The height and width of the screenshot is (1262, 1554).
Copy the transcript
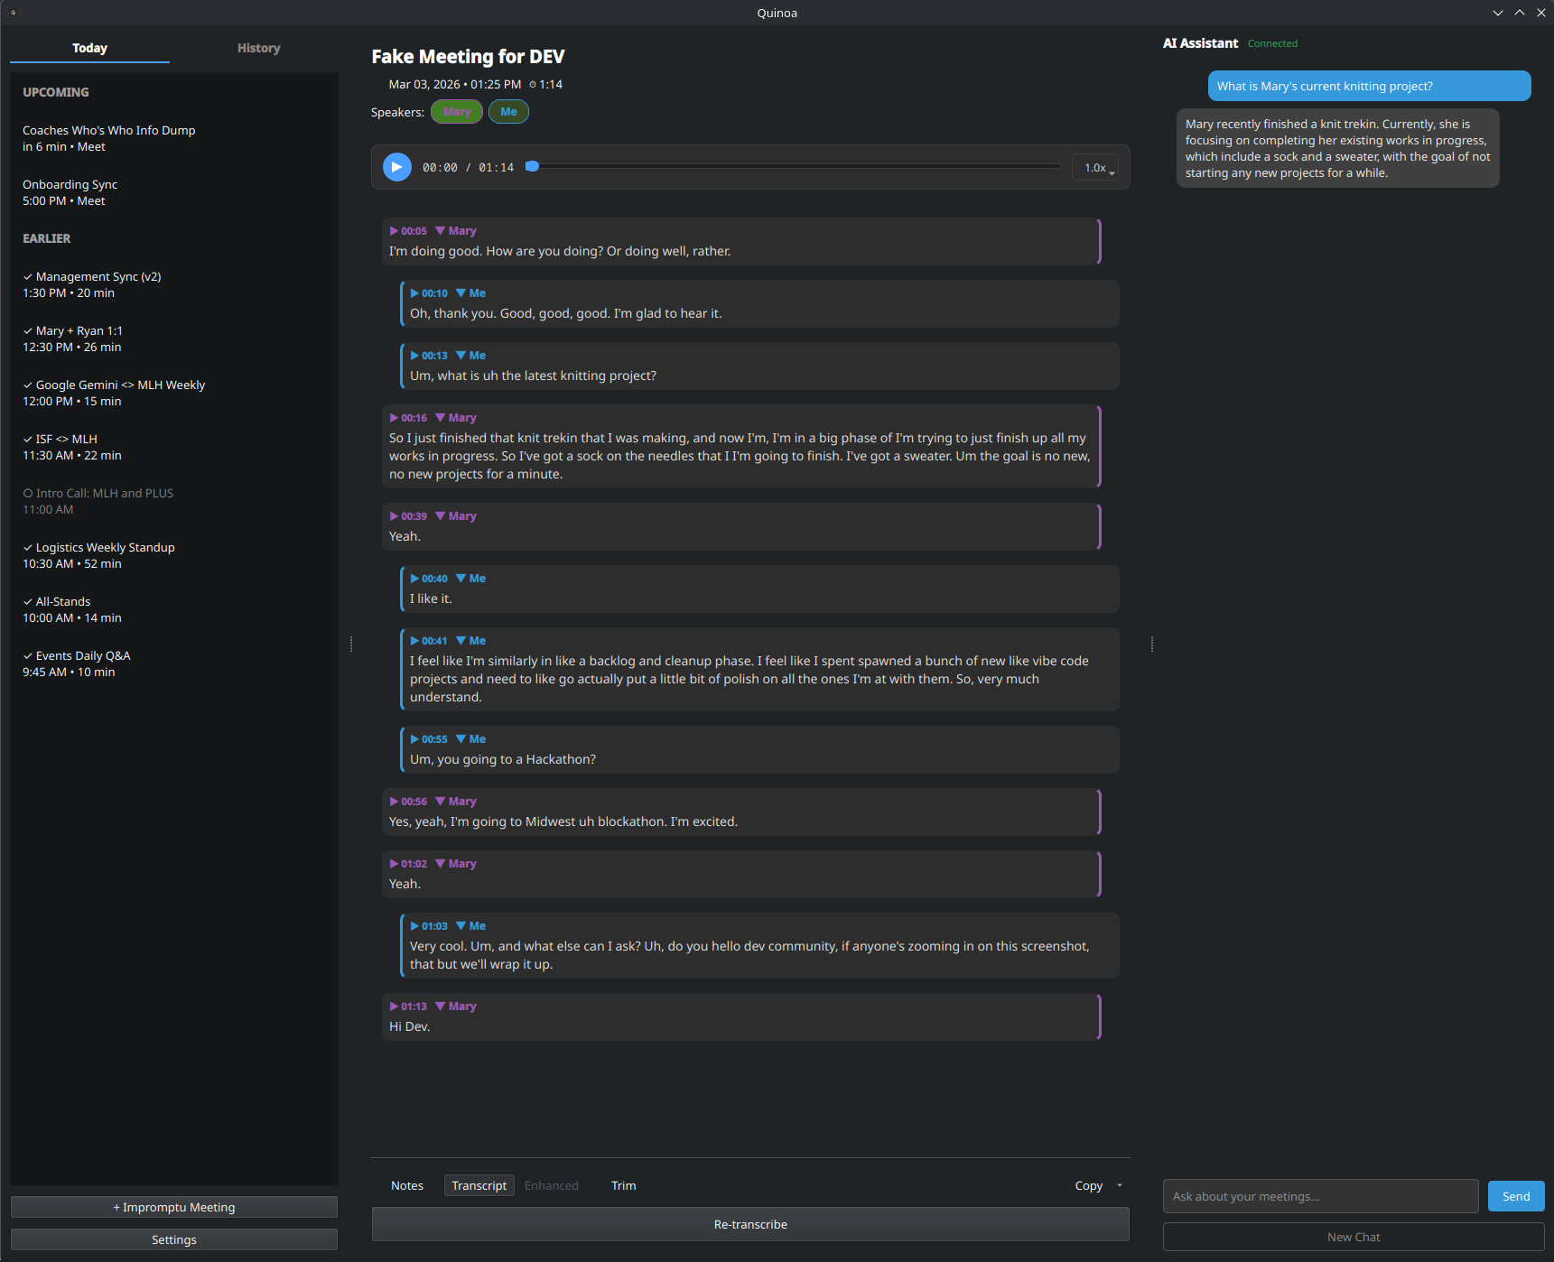point(1089,1185)
